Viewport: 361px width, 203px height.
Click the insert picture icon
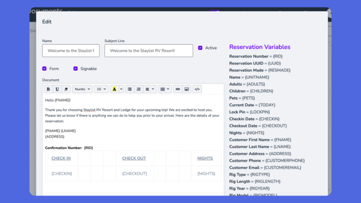[187, 89]
